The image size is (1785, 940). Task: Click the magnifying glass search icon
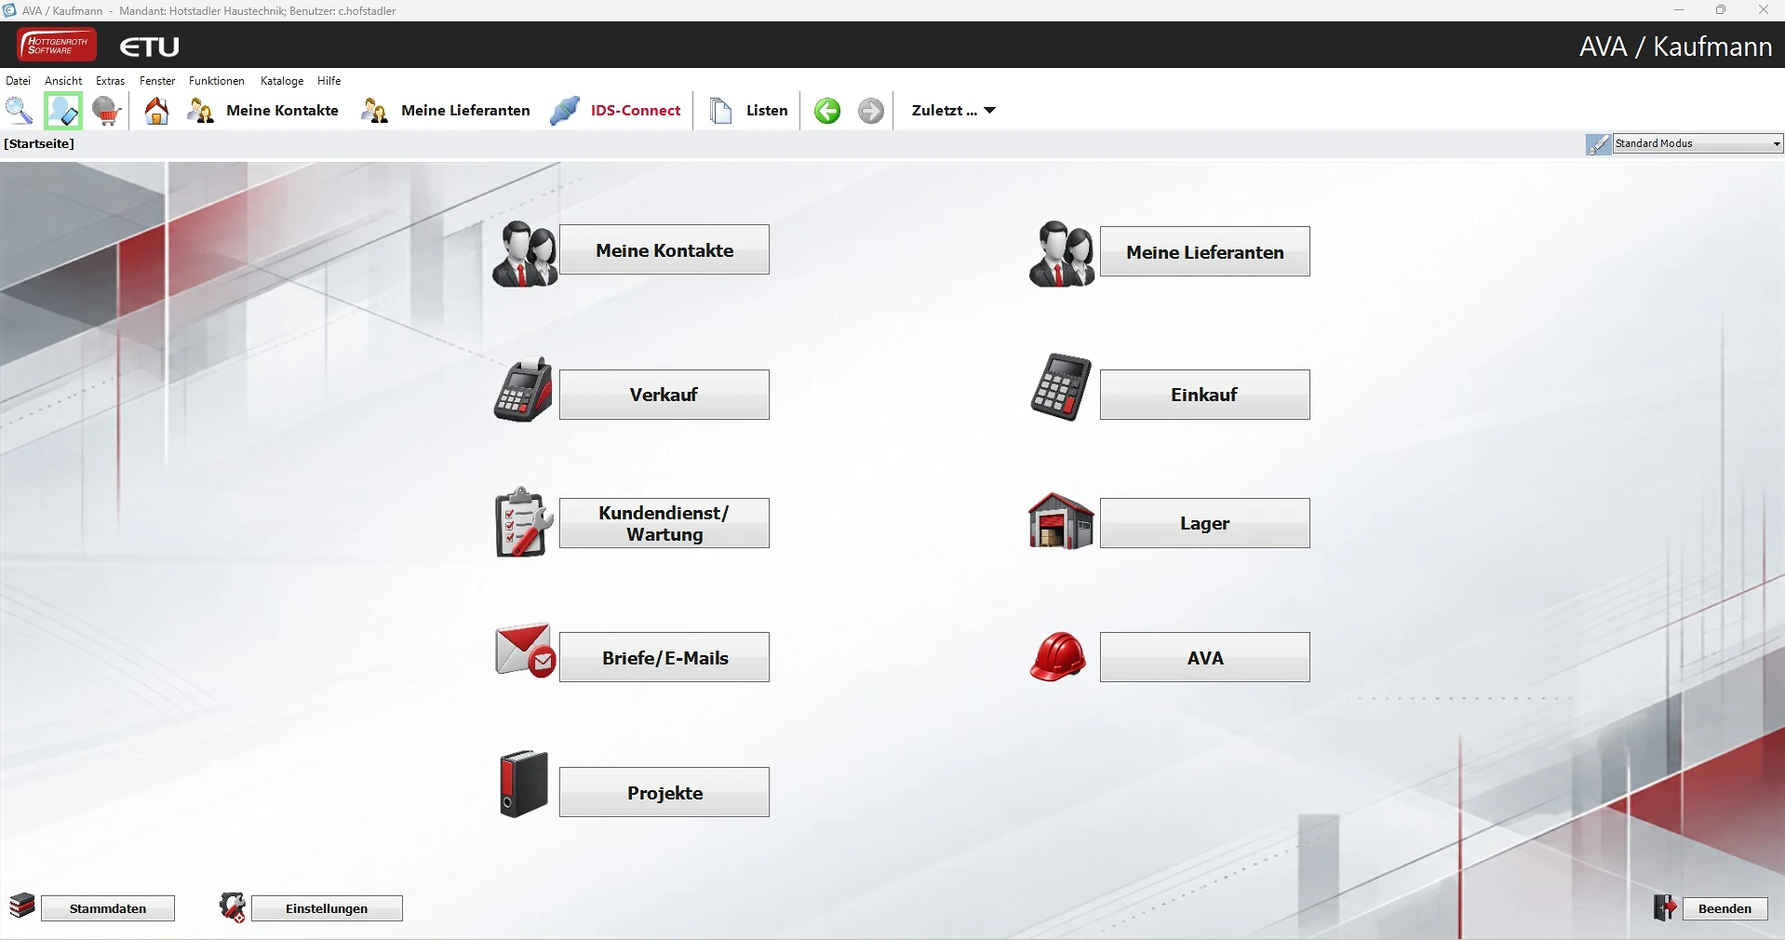pos(20,110)
